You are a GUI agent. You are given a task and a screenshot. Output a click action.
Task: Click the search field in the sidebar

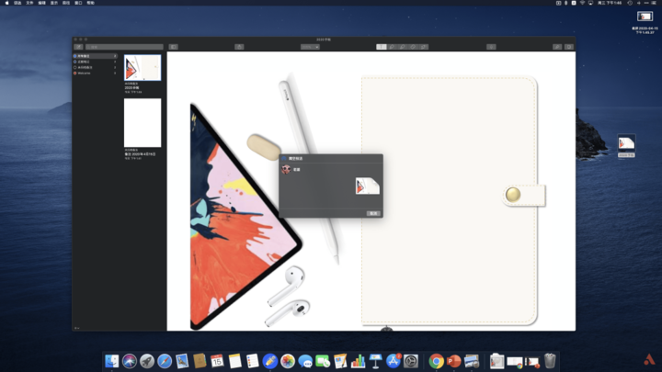[x=124, y=47]
